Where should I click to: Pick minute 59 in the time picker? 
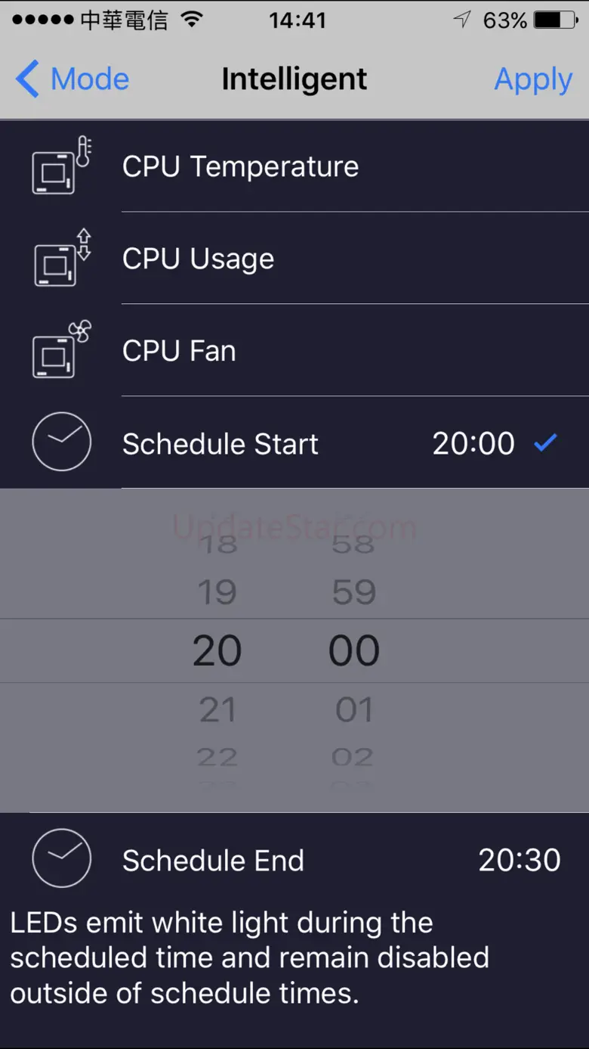(x=353, y=591)
